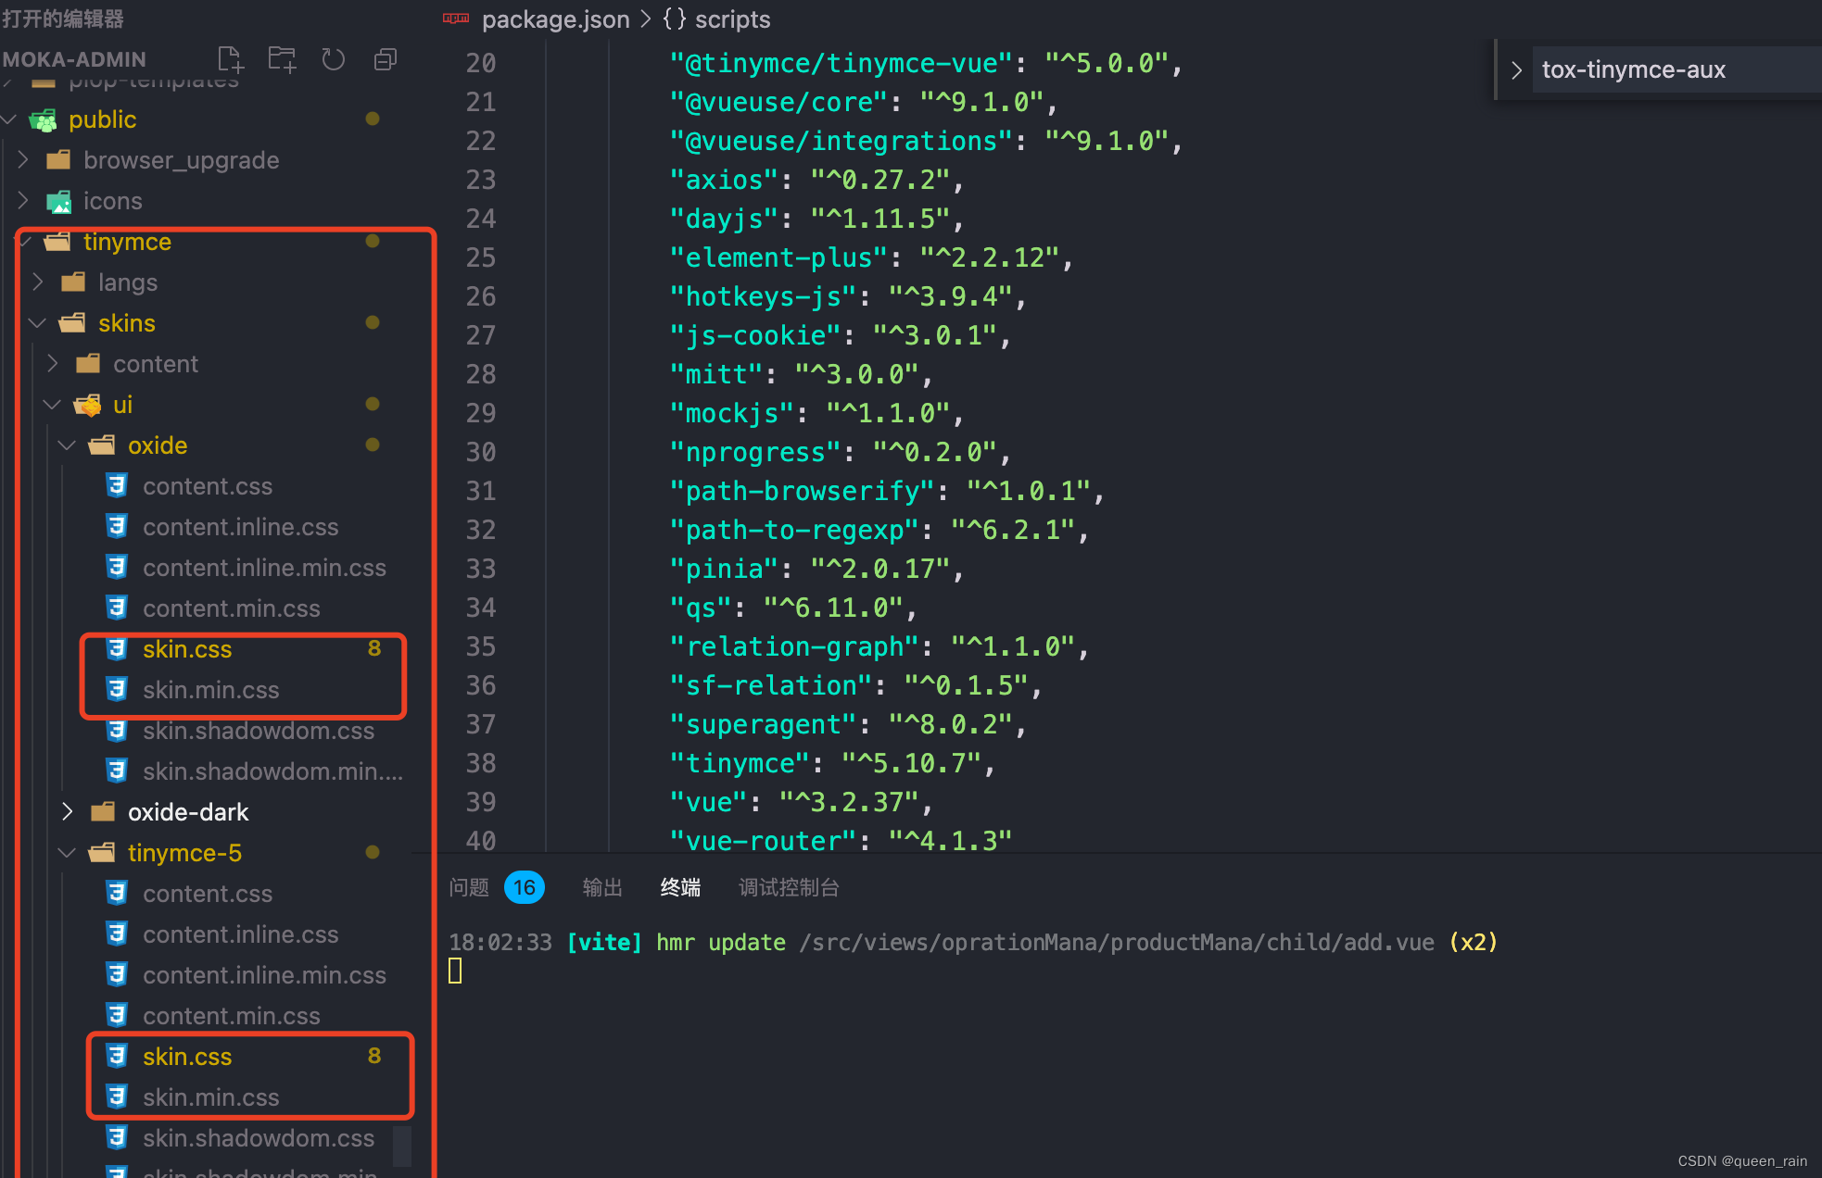The image size is (1822, 1178).
Task: Switch to the 问题 problems tab
Action: [469, 887]
